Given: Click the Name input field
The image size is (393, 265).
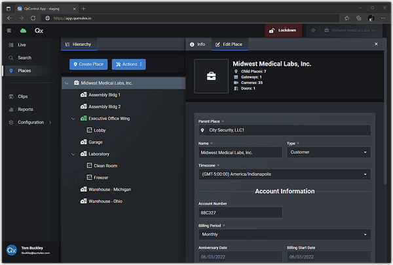Looking at the screenshot, I should click(240, 152).
